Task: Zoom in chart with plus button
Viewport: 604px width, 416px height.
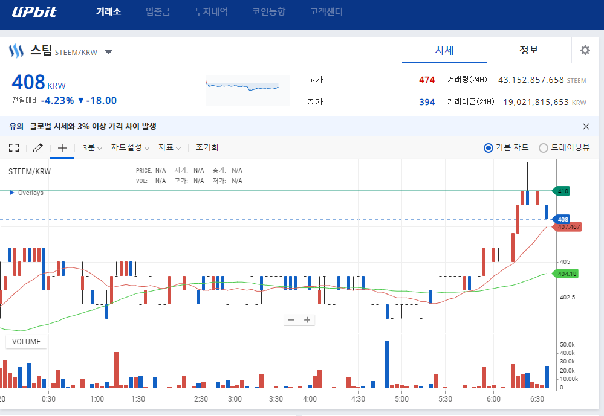Action: [307, 320]
